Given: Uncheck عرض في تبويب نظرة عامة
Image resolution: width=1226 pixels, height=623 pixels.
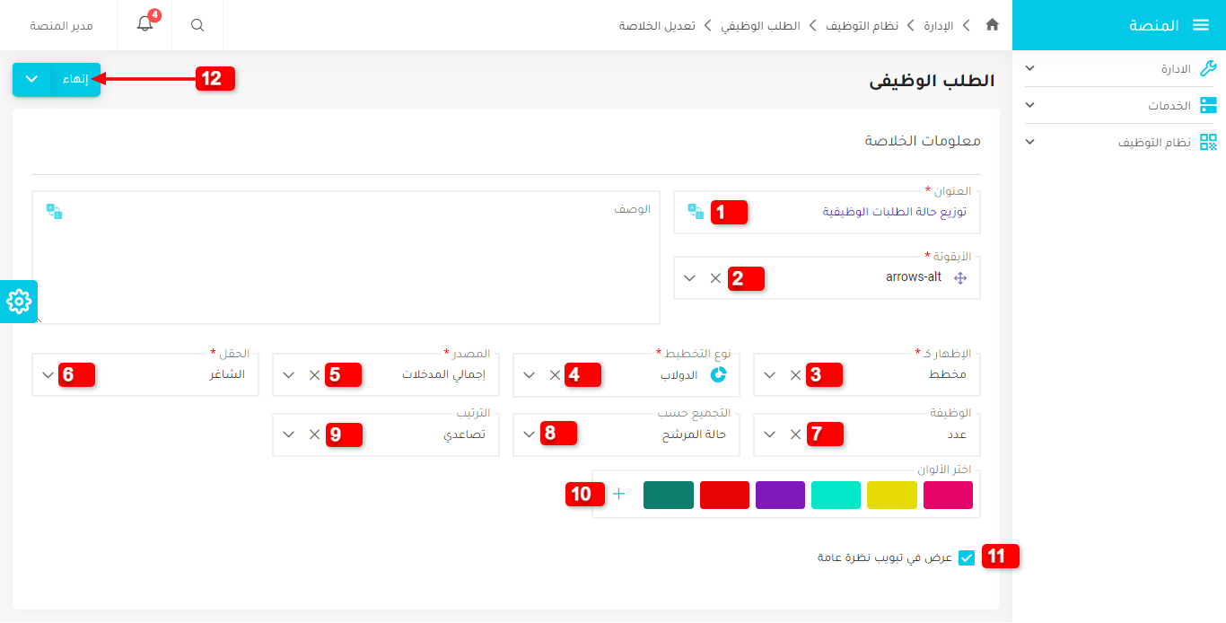Looking at the screenshot, I should point(967,557).
